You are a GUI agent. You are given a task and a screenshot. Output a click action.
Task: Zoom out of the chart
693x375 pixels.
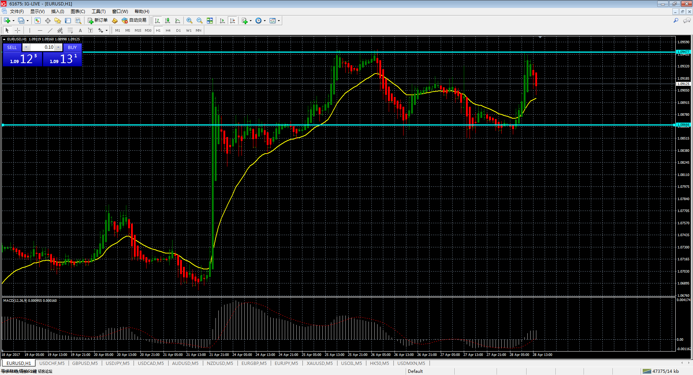(200, 21)
